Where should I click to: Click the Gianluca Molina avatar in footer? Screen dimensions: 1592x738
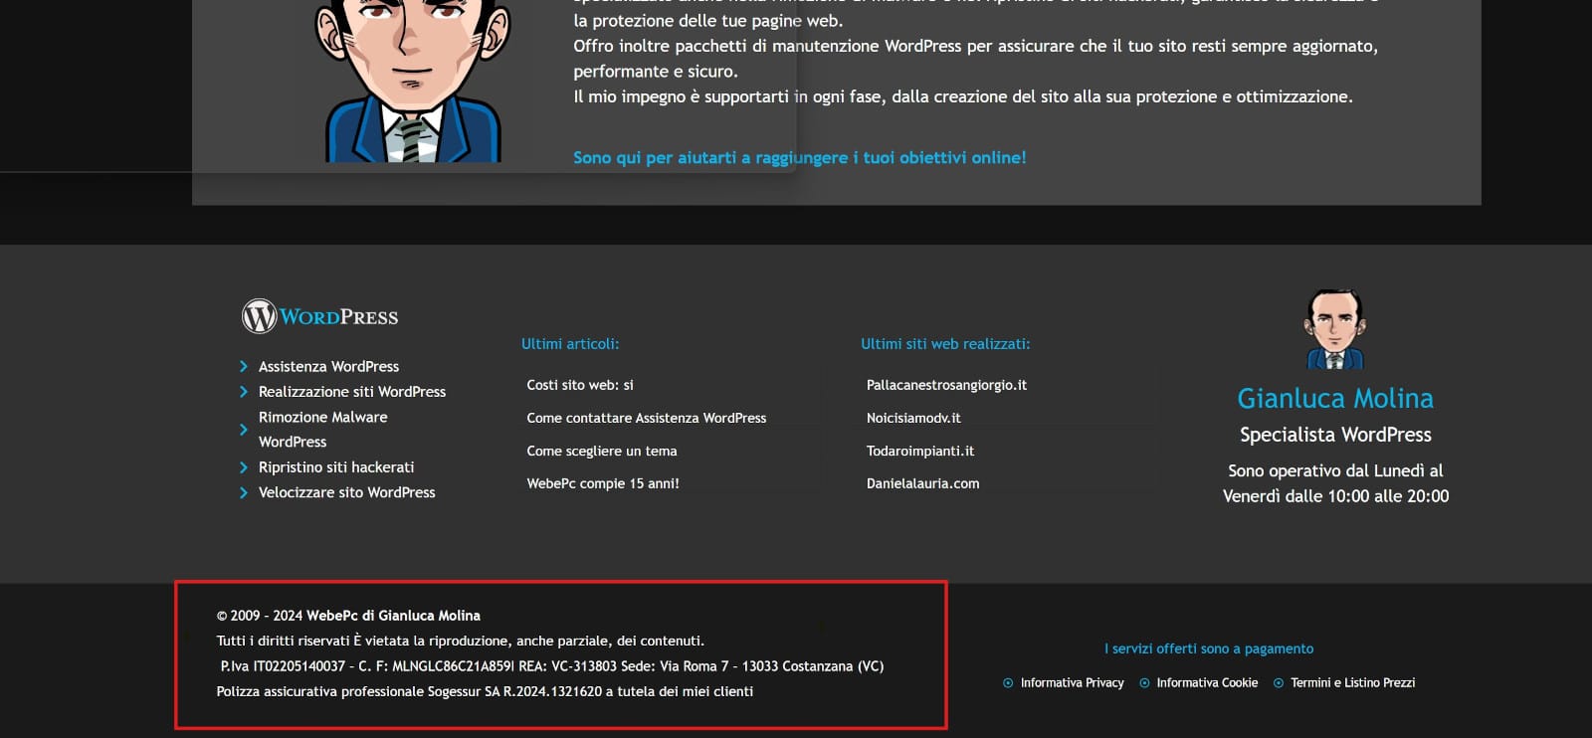[x=1334, y=330]
